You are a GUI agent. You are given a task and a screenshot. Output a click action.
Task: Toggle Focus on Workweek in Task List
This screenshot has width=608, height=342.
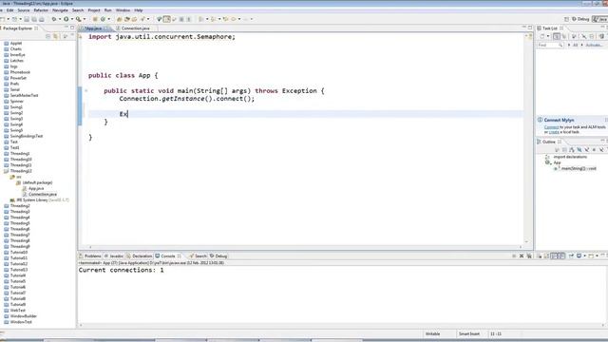pos(574,36)
